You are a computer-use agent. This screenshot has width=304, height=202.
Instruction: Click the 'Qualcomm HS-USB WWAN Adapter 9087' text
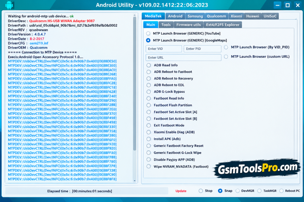click(x=62, y=21)
